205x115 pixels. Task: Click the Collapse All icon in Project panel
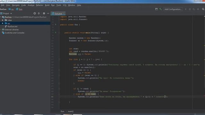pyautogui.click(x=39, y=13)
